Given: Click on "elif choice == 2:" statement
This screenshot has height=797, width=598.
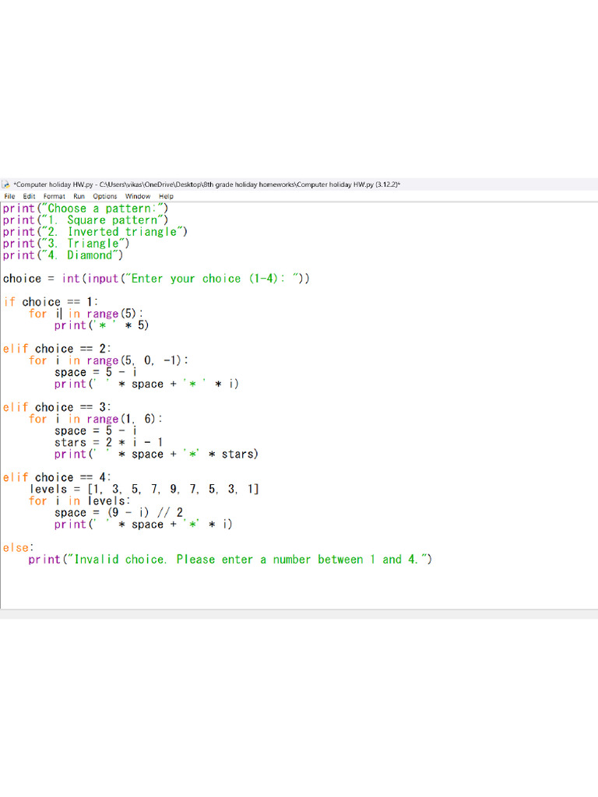Looking at the screenshot, I should [x=60, y=349].
